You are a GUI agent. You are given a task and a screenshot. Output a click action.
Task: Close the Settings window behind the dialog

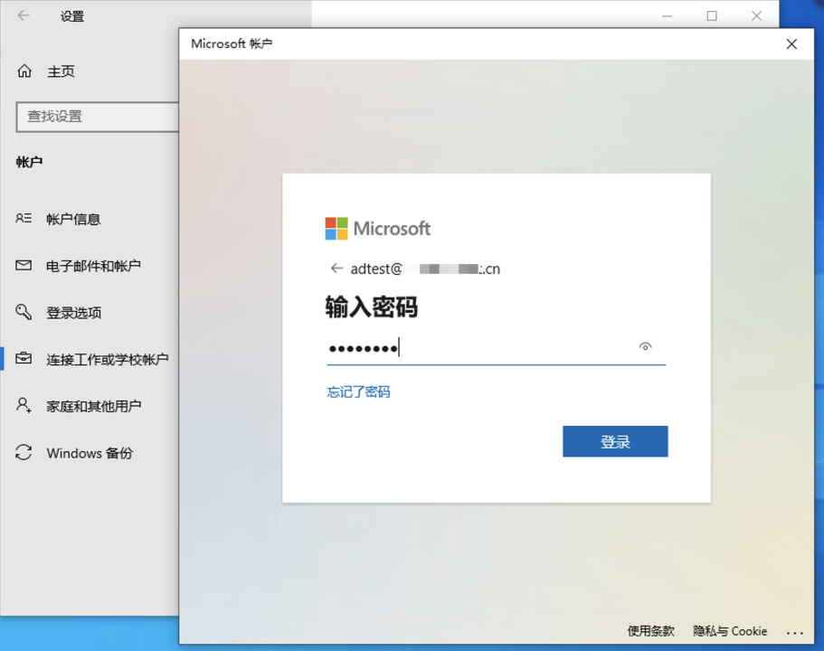[756, 15]
